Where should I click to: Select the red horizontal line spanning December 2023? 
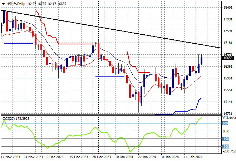(x=75, y=44)
